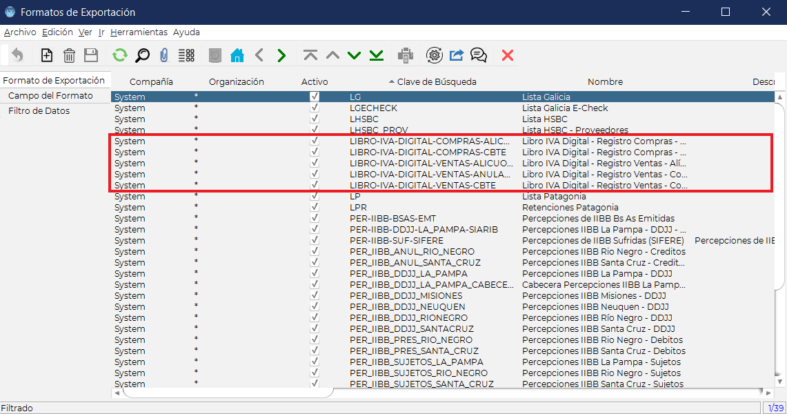Screen dimensions: 787x414
Task: Go to next record green down arrow
Action: [x=355, y=55]
